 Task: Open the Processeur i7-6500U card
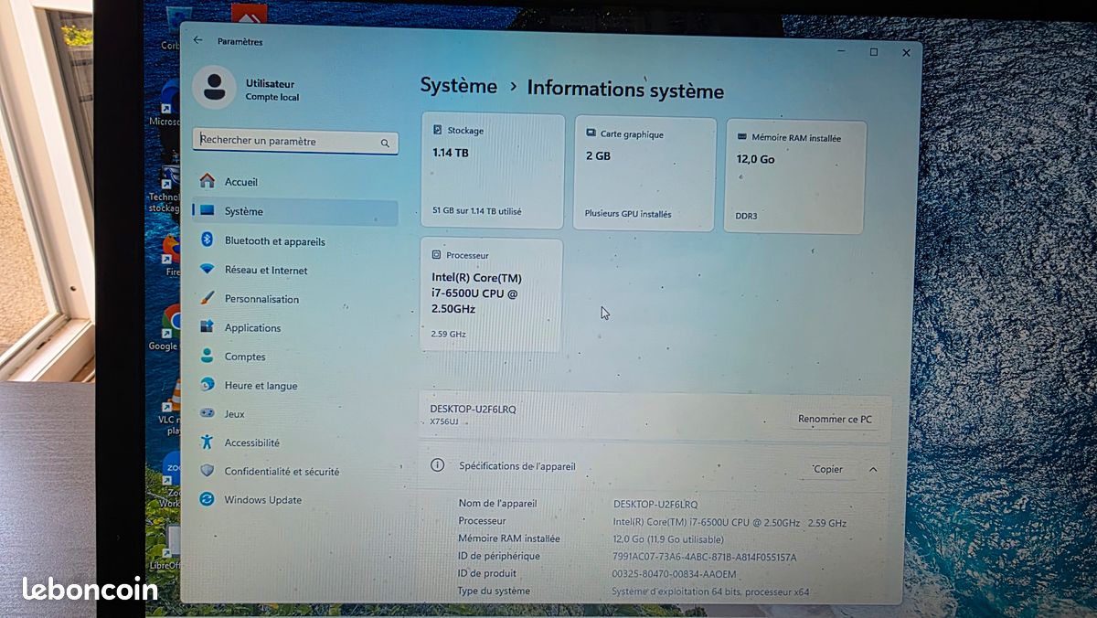click(492, 294)
